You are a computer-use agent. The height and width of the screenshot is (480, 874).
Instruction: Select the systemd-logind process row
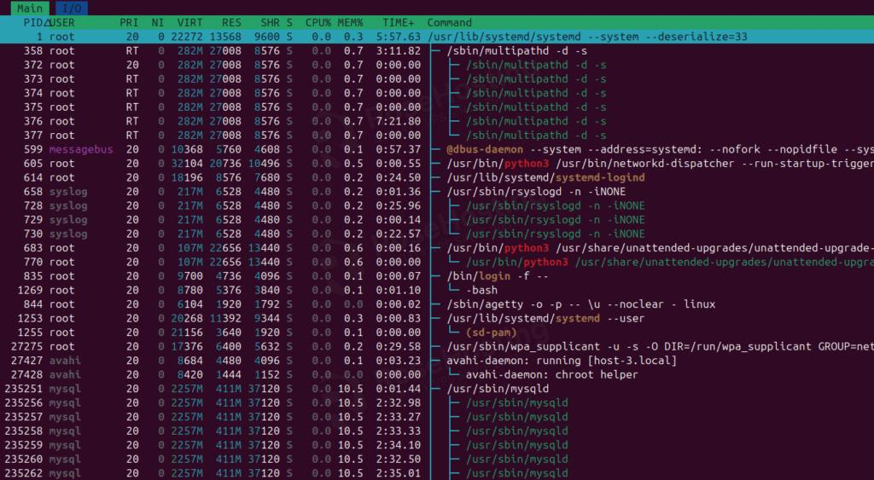pyautogui.click(x=437, y=177)
